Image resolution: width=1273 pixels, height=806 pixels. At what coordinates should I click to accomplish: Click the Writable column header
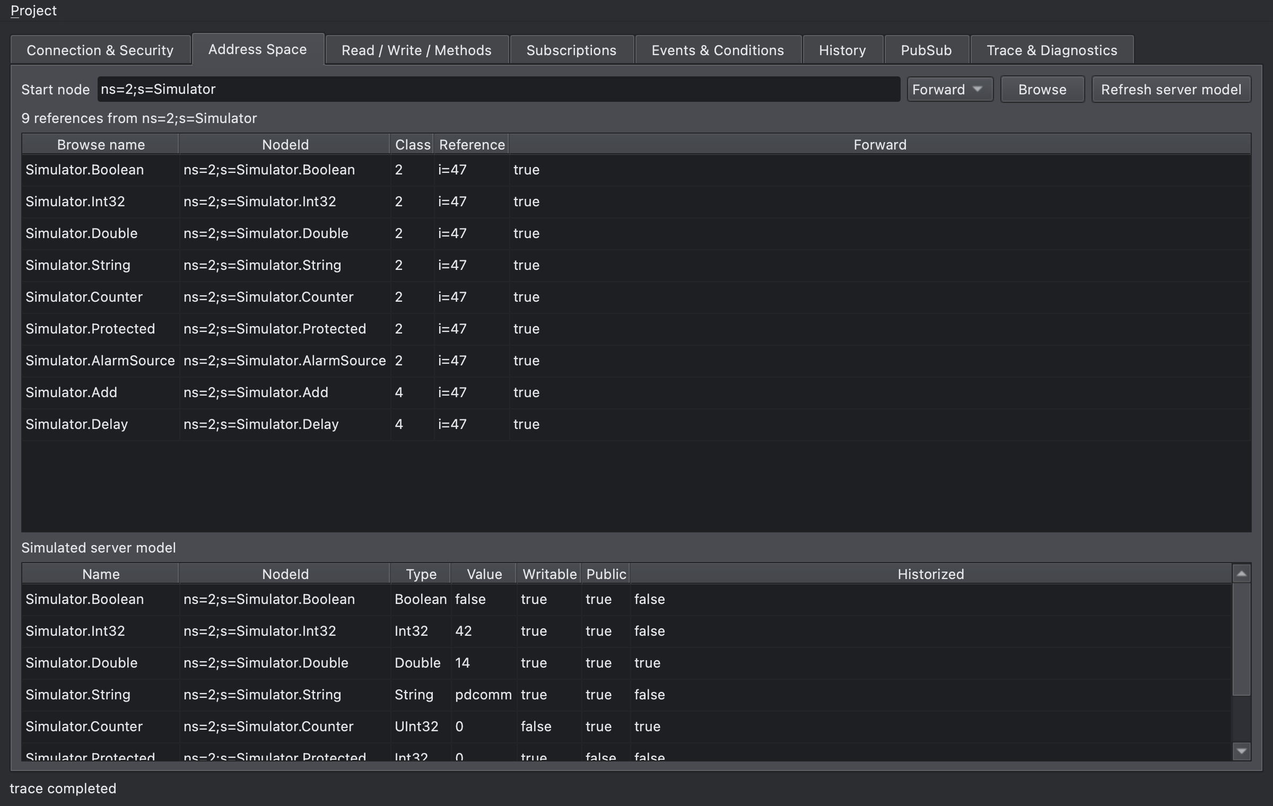point(549,574)
